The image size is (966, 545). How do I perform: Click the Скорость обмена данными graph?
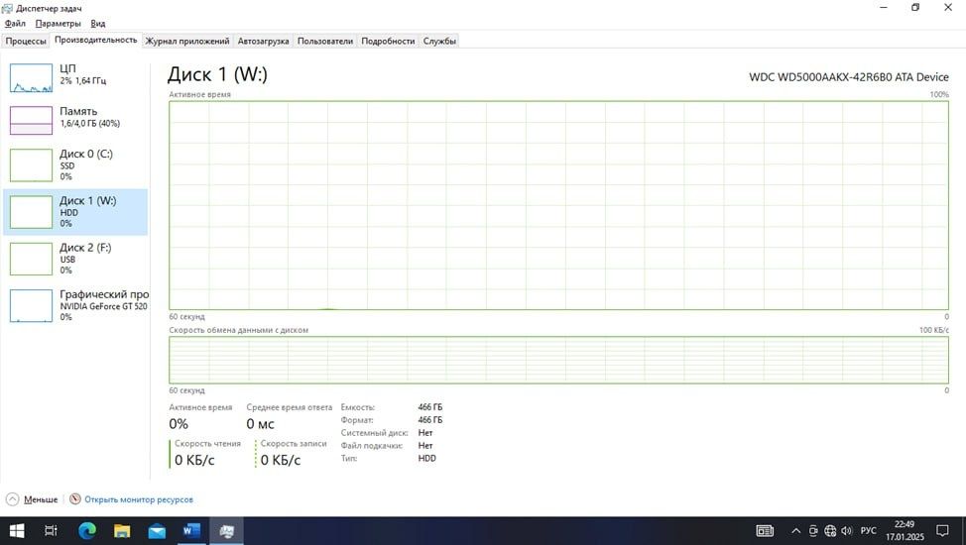pyautogui.click(x=558, y=361)
